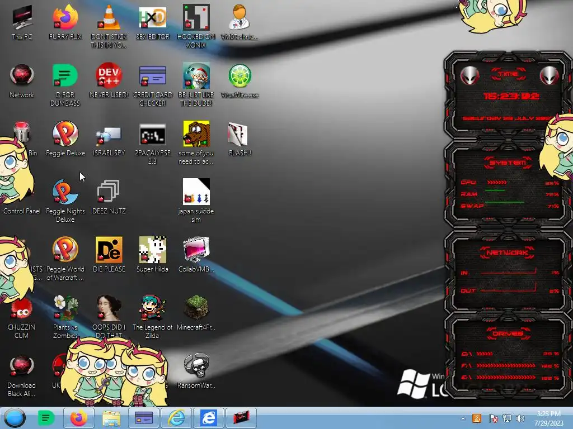Open the DIE PLEASE shortcut
The width and height of the screenshot is (573, 429).
click(x=109, y=255)
